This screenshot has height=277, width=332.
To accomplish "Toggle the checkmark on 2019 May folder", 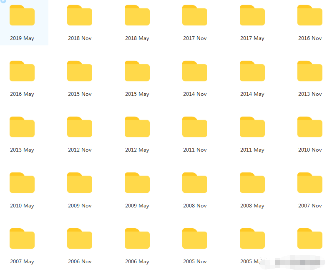I will point(3,1).
